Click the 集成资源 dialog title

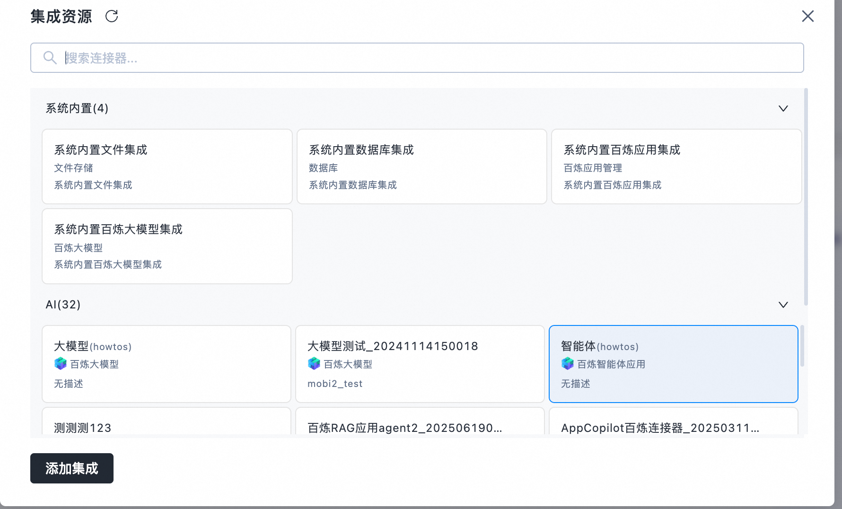61,17
